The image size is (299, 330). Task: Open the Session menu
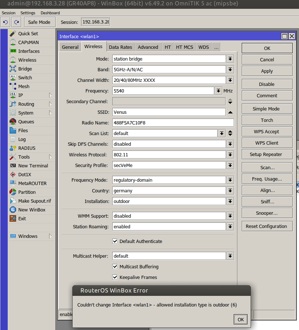[x=9, y=13]
